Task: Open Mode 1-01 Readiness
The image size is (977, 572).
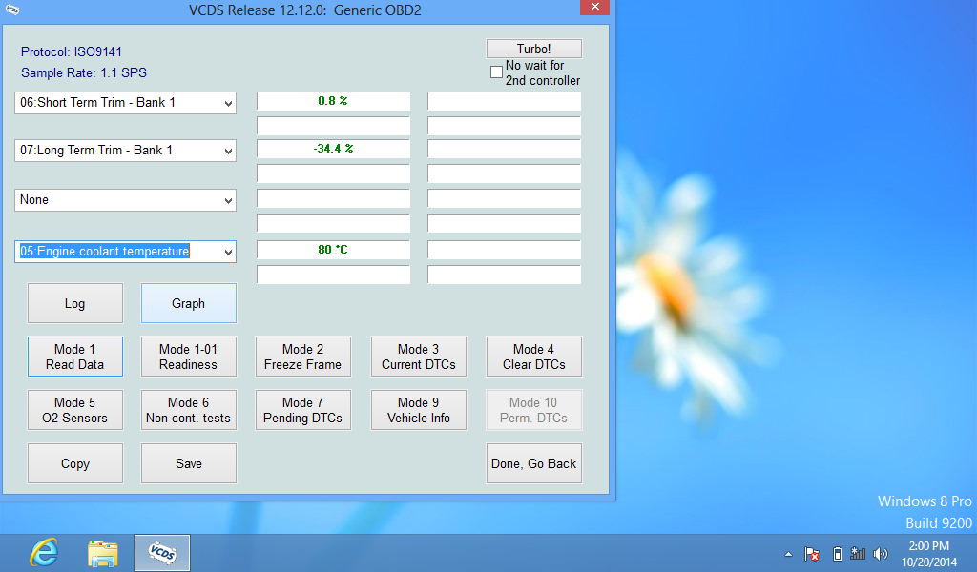Action: 189,357
